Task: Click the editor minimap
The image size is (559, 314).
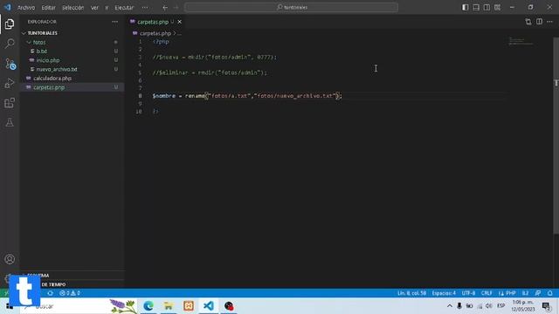Action: [x=521, y=41]
